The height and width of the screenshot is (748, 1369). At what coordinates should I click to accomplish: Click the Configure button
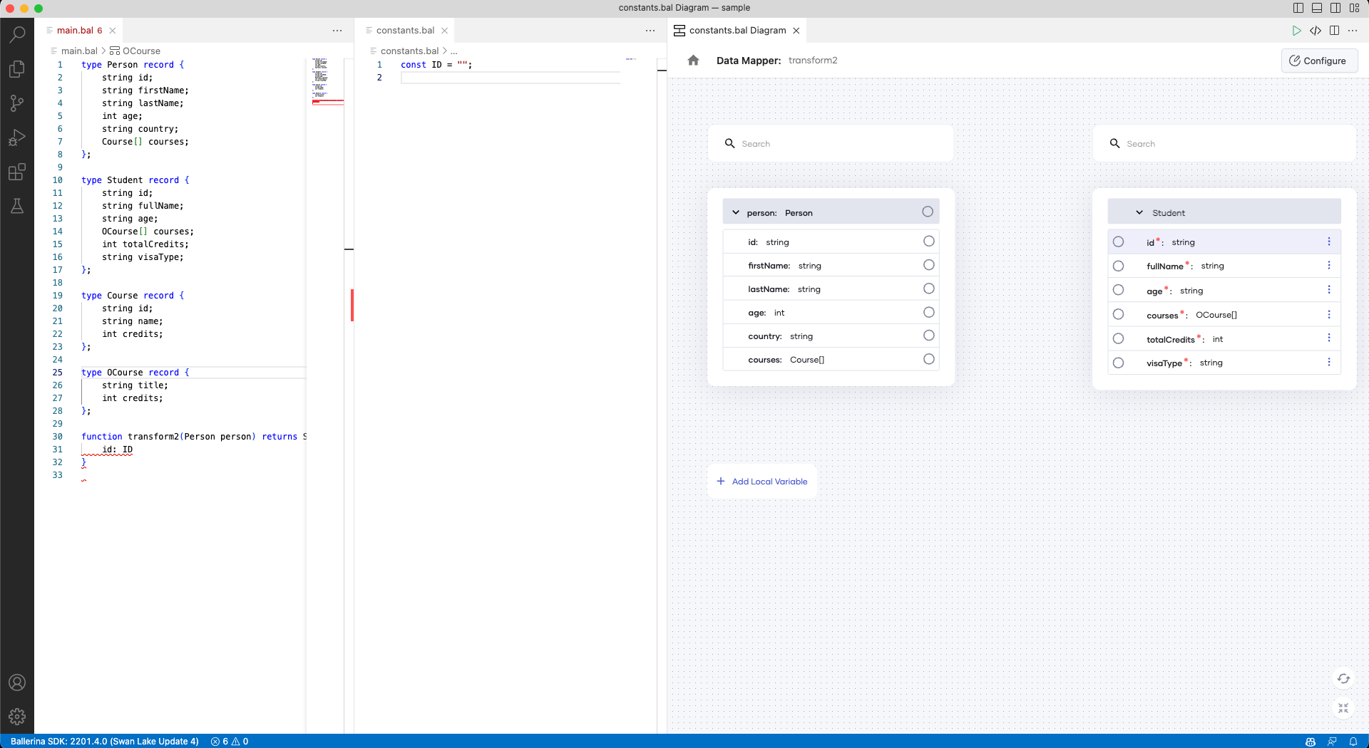(1319, 61)
